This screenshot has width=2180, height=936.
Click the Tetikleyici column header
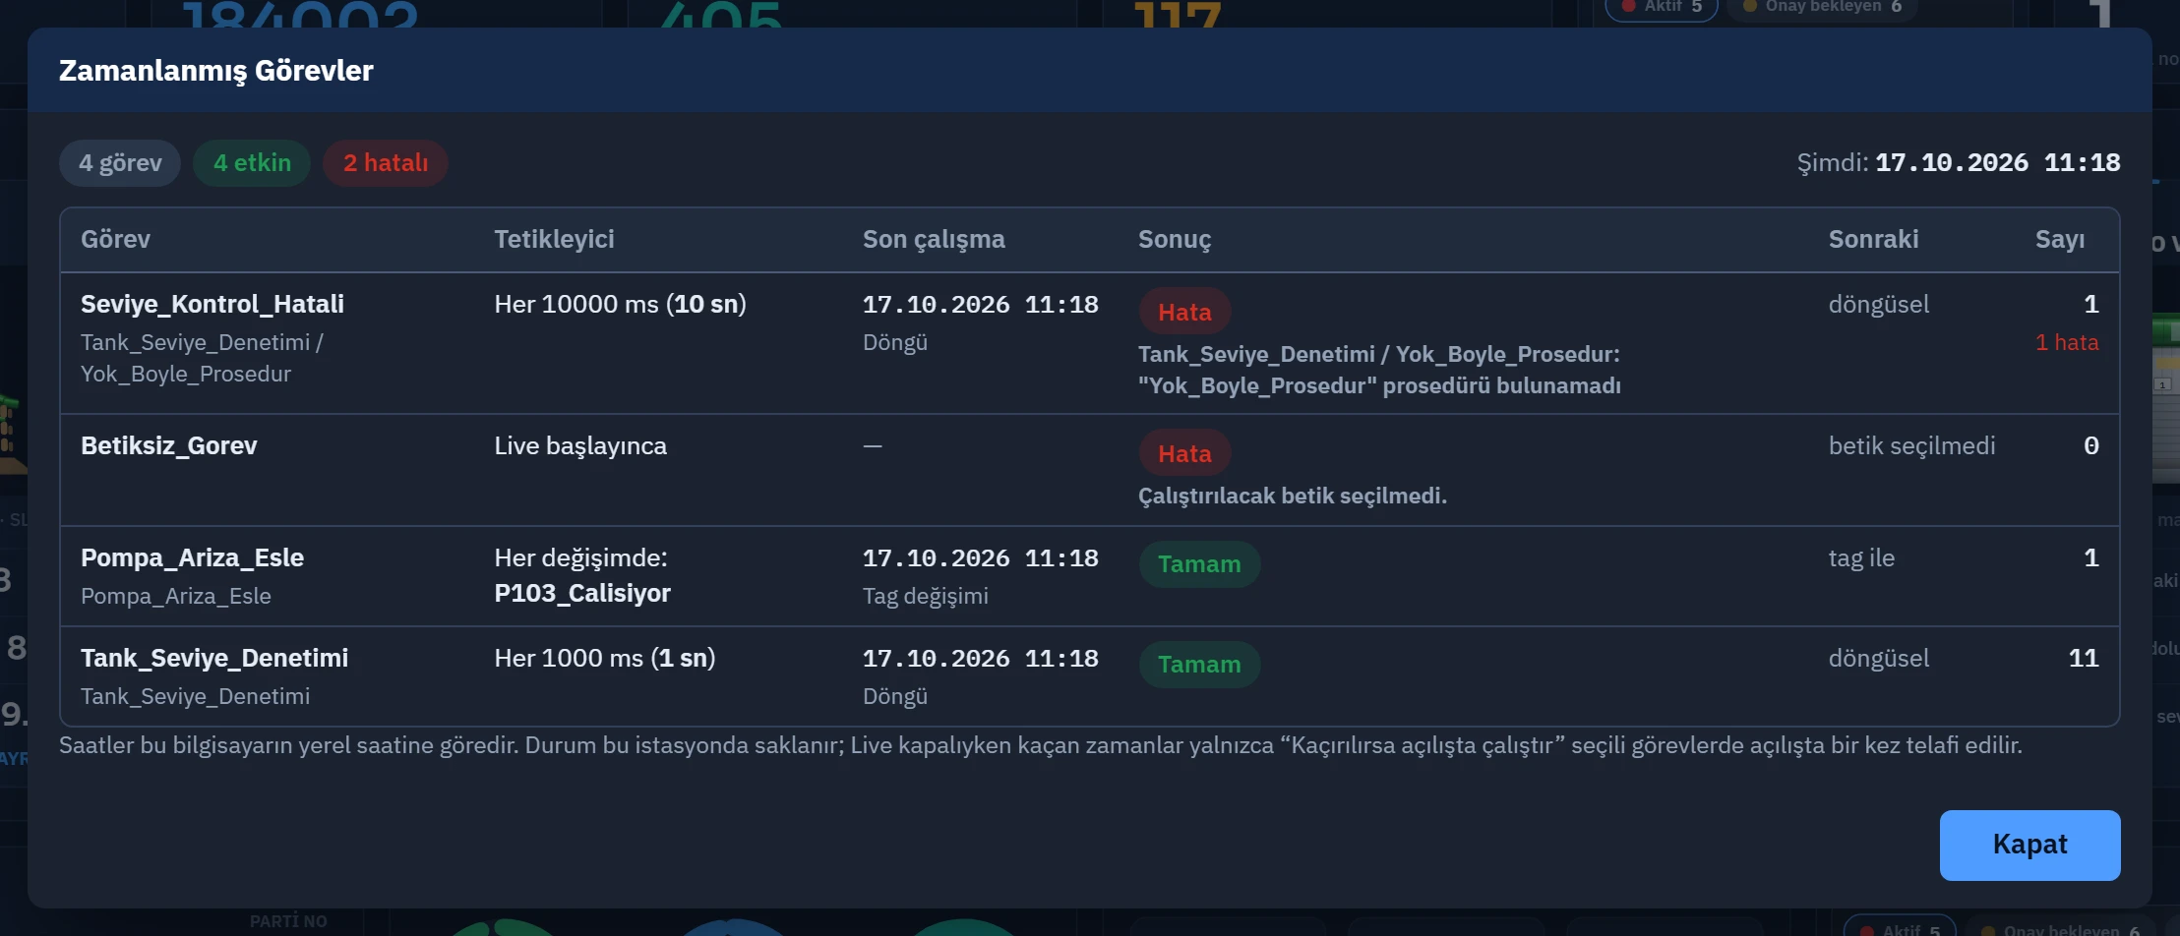[554, 240]
